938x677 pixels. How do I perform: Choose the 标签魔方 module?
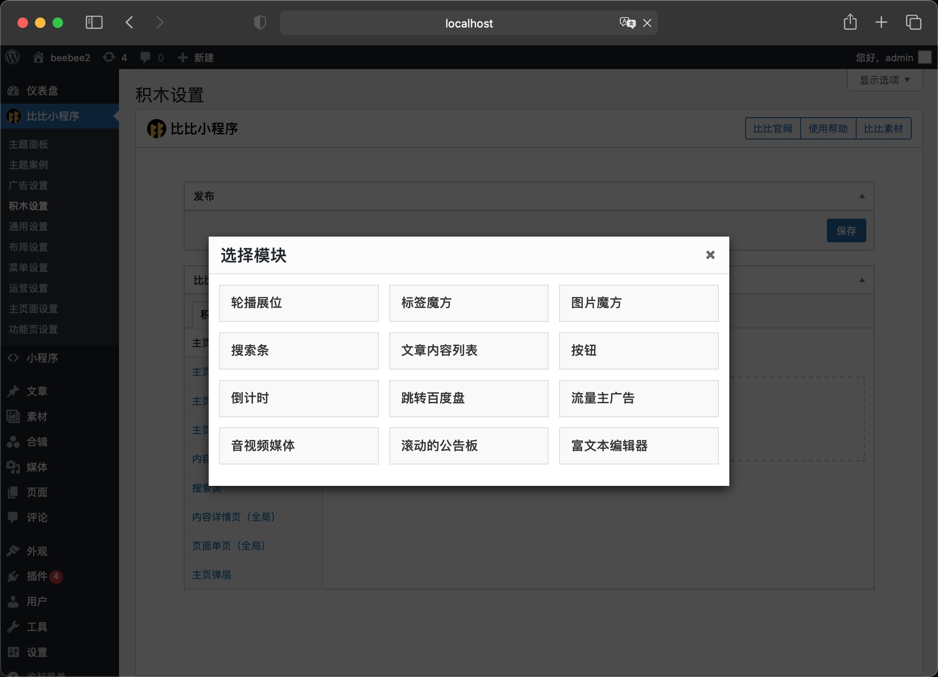469,303
